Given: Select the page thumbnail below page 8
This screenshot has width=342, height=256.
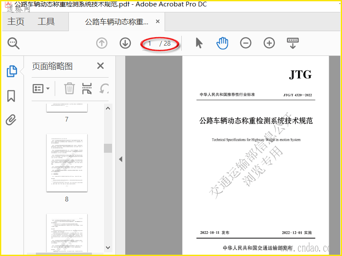Looking at the screenshot, I should pyautogui.click(x=67, y=233).
